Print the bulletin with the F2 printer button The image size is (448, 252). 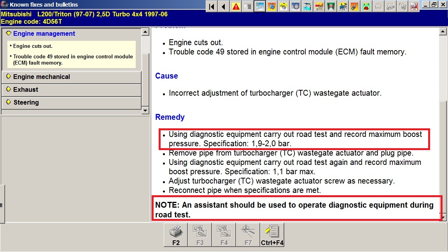[x=176, y=234]
